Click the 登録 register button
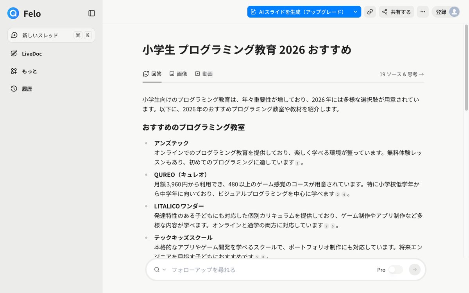Image resolution: width=469 pixels, height=293 pixels. coord(441,12)
